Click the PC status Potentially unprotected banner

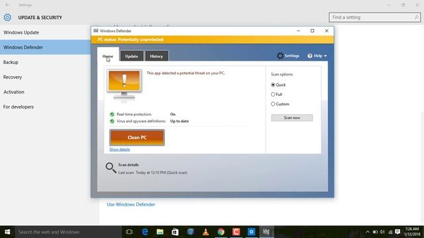click(x=212, y=40)
